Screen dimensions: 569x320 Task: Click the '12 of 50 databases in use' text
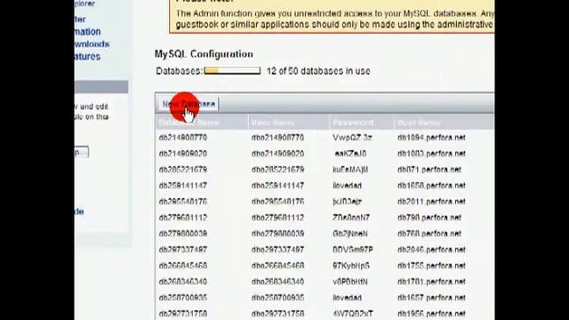coord(318,71)
